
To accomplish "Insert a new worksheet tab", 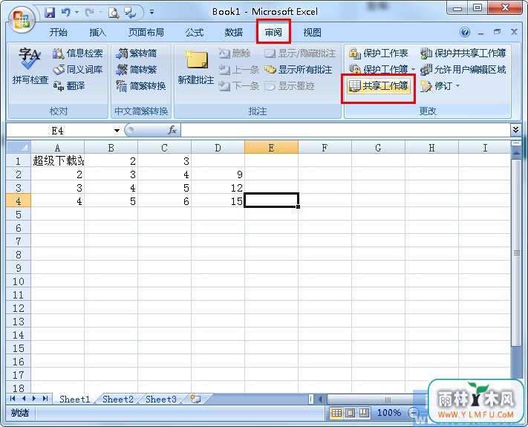I will [195, 399].
